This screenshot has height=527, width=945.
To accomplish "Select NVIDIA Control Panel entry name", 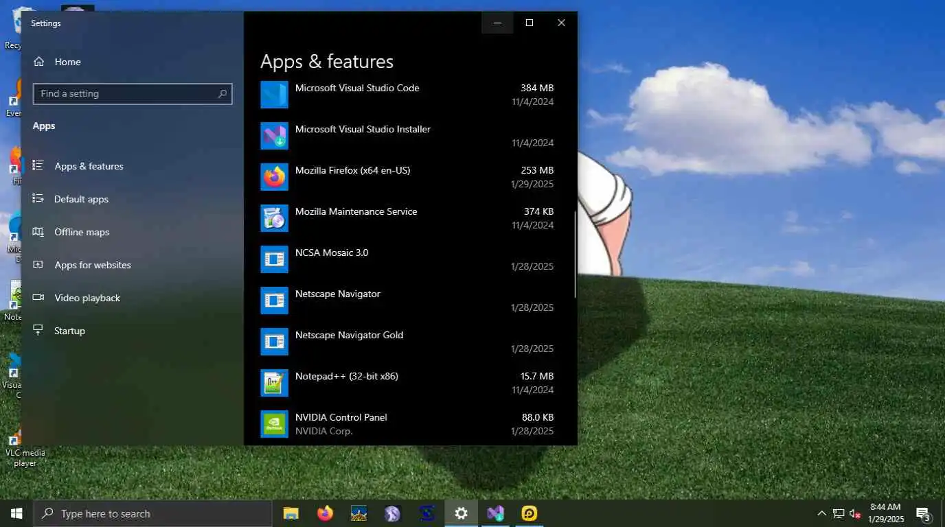I will [x=341, y=417].
